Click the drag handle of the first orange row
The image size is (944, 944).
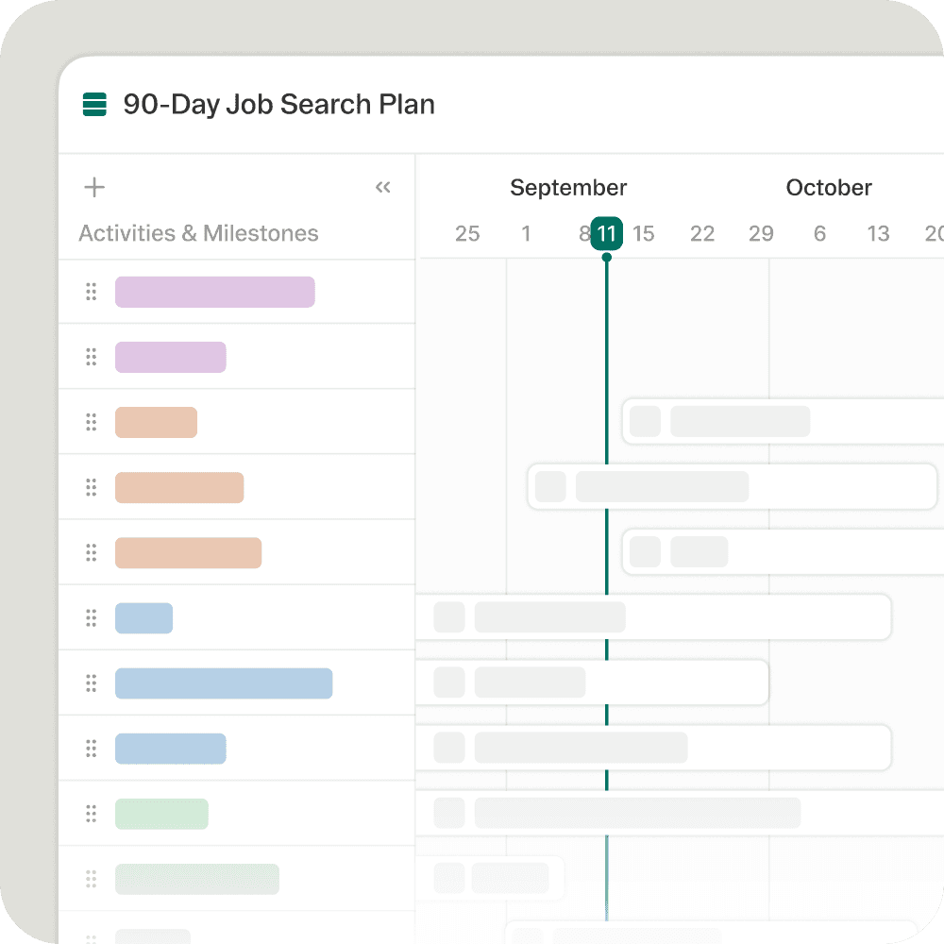click(x=92, y=422)
